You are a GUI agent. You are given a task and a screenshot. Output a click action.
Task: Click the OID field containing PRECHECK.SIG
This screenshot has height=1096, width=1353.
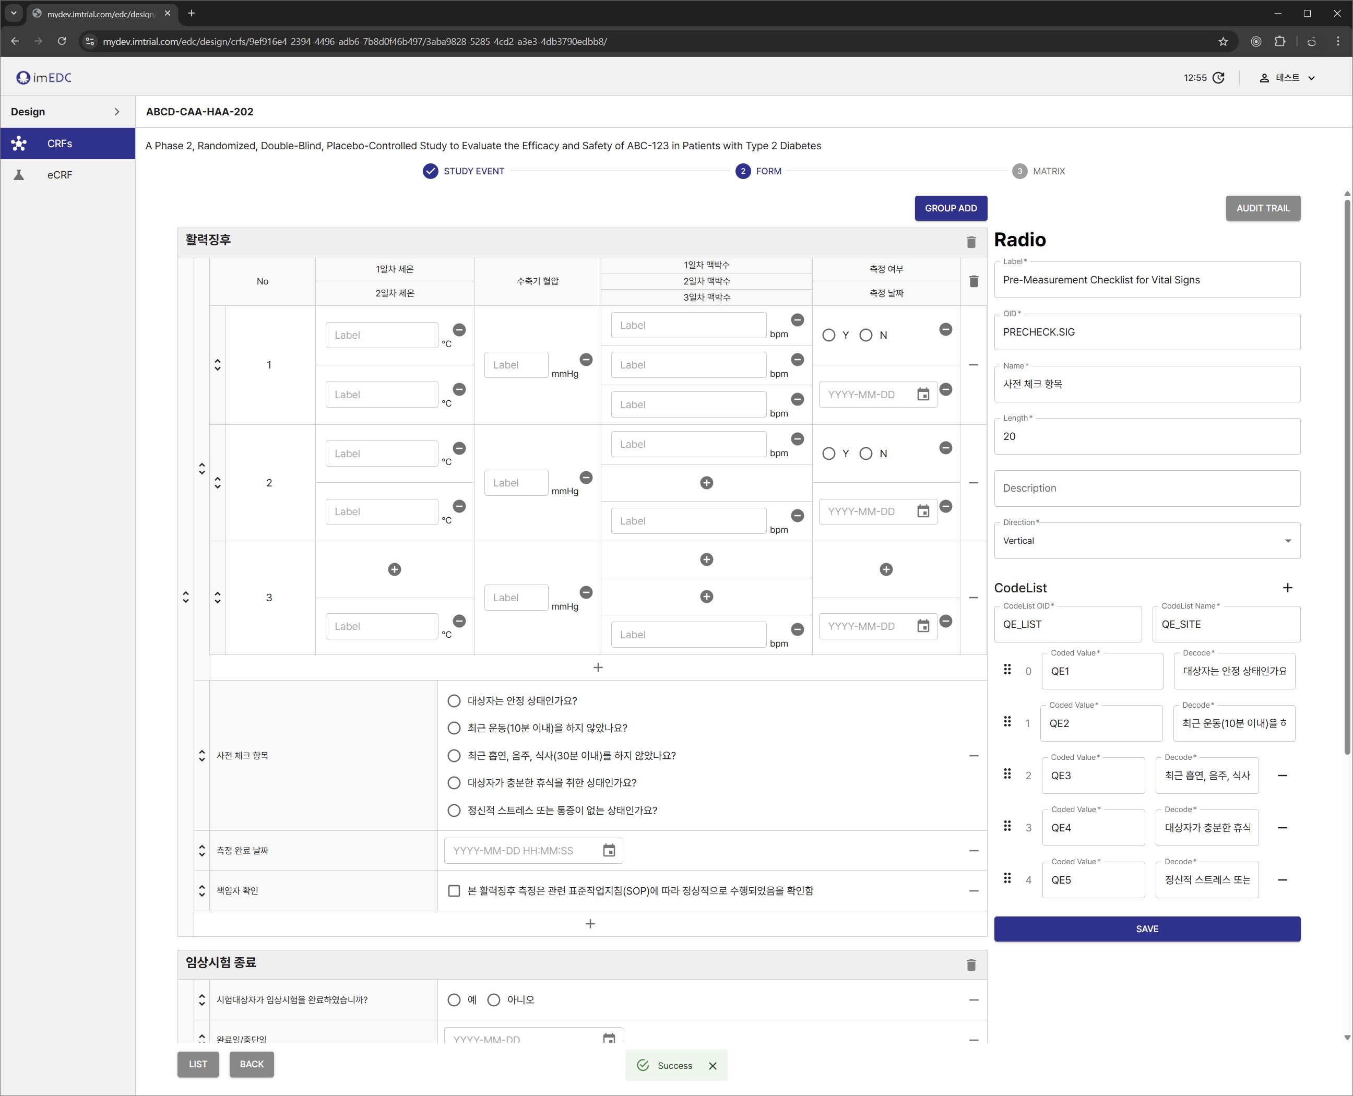pyautogui.click(x=1147, y=332)
